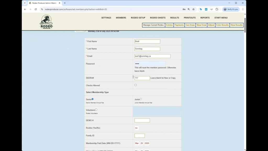The image size is (268, 151).
Task: Select the Junior membership radio button
Action: (141, 99)
